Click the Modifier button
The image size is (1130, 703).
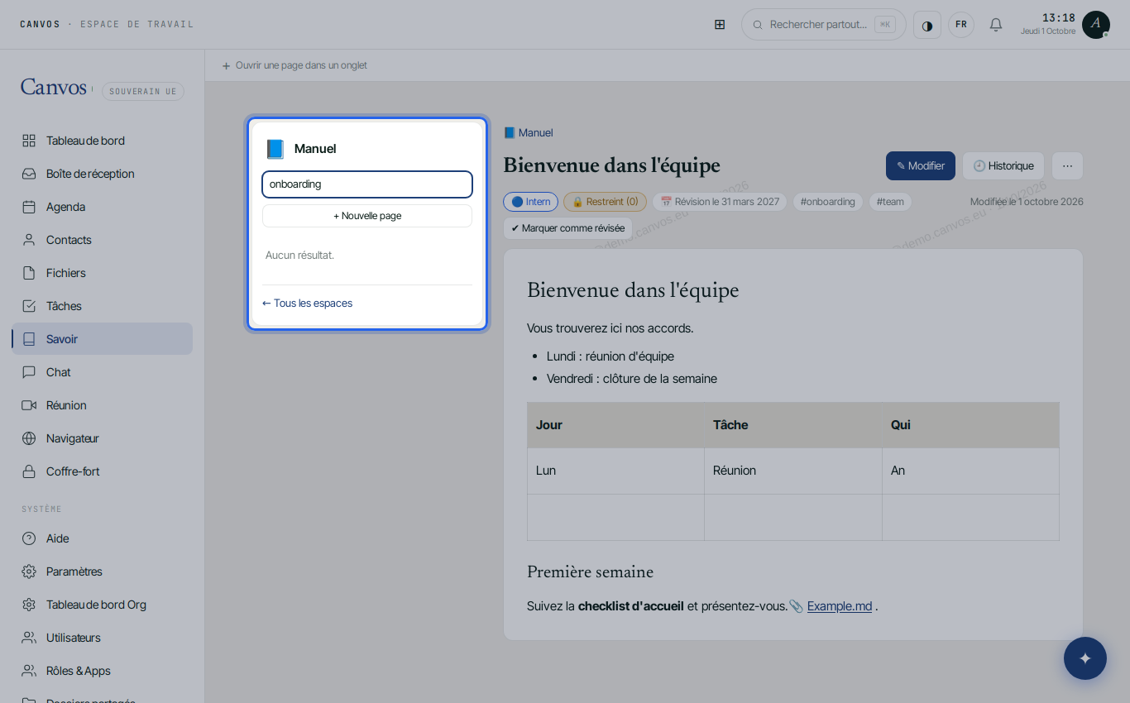coord(921,165)
